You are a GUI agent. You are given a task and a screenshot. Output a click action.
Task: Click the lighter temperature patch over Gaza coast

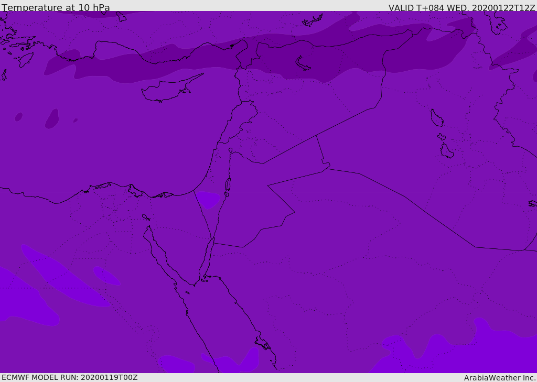click(208, 200)
